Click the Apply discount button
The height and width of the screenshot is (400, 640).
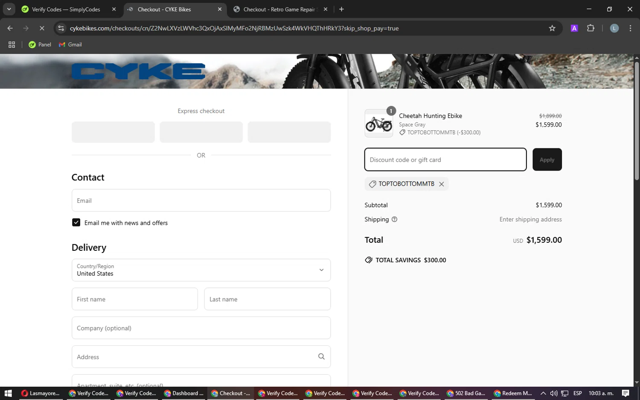(x=547, y=159)
